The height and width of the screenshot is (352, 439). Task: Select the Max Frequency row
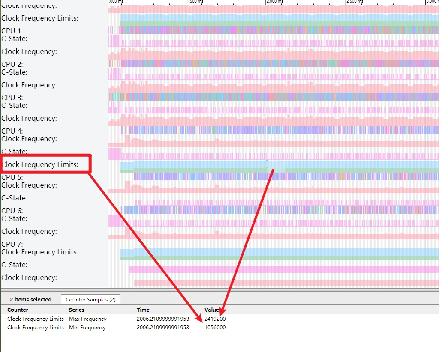87,319
